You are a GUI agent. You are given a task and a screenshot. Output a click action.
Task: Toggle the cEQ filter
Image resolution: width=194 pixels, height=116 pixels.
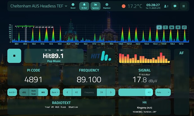tap(24, 92)
